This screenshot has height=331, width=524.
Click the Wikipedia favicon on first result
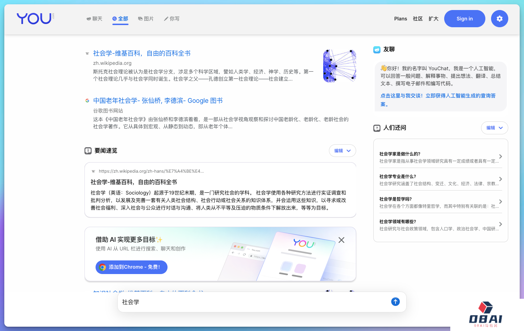pos(87,53)
